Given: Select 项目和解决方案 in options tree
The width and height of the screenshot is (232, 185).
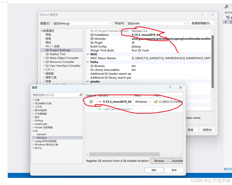Looking at the screenshot, I should [x=43, y=103].
